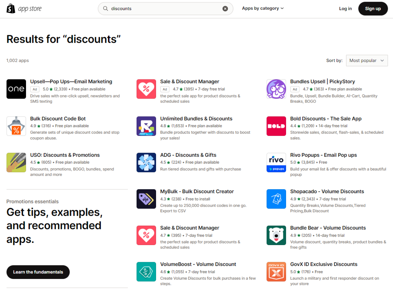Screen dimensions: 393x293
Task: Click the Bold Discounts red logo icon
Action: click(x=276, y=126)
